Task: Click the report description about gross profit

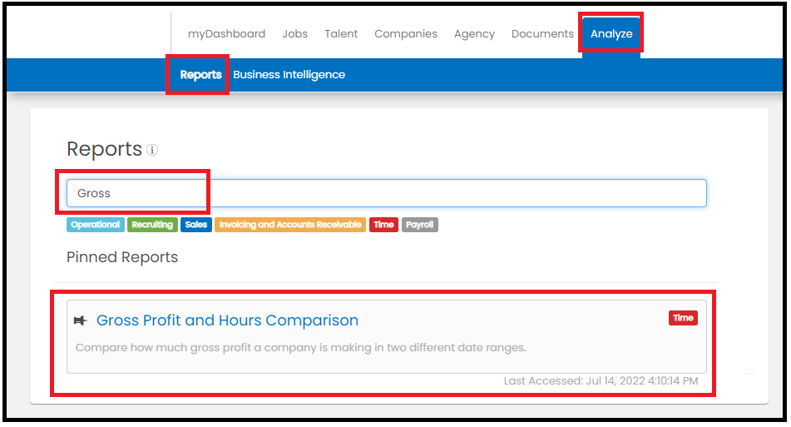Action: click(x=300, y=348)
